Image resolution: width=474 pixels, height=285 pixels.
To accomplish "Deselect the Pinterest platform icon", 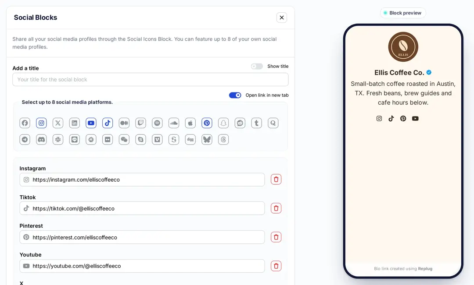I will [207, 123].
